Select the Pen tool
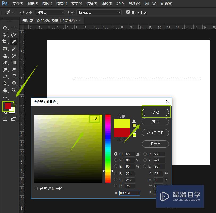Image resolution: width=216 pixels, height=213 pixels. (5, 76)
